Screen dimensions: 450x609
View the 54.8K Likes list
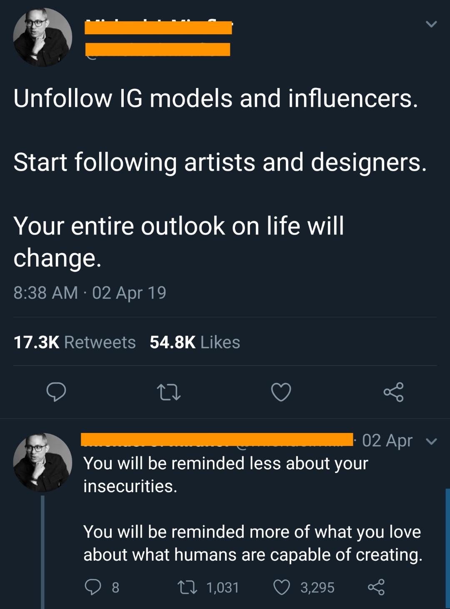click(x=195, y=342)
